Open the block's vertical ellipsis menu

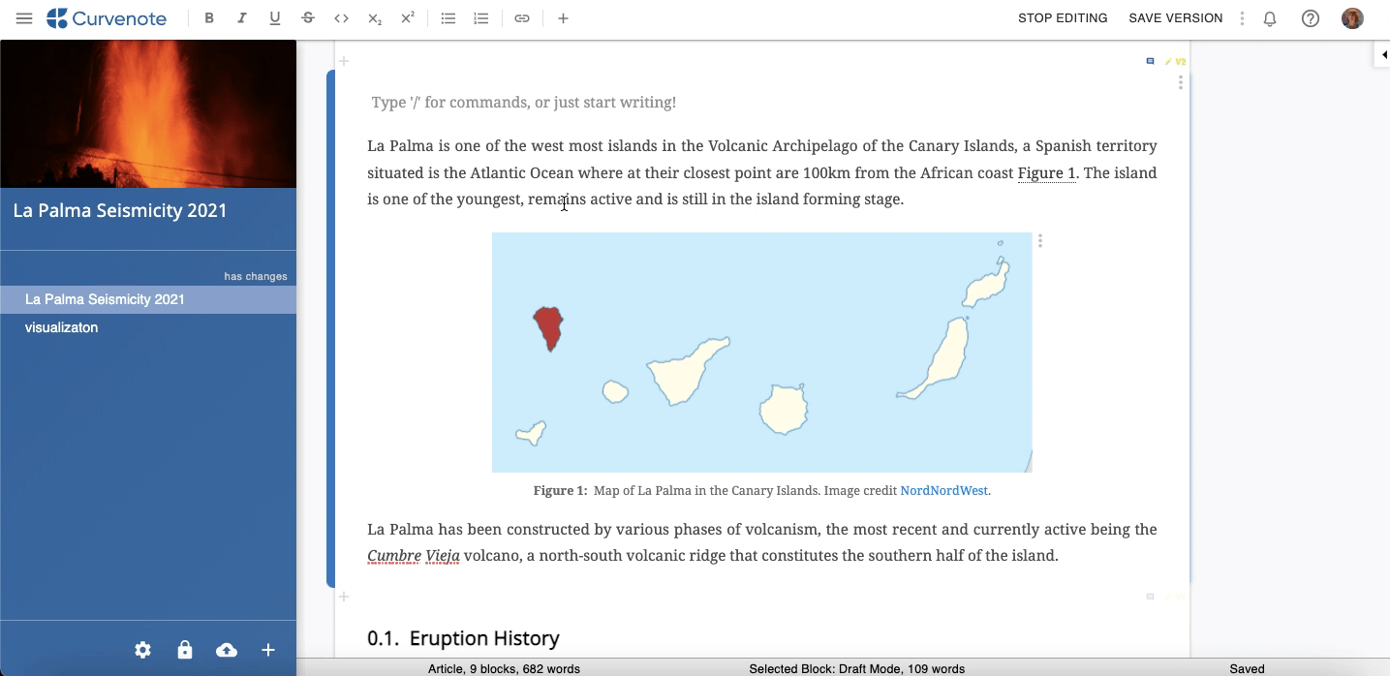tap(1180, 82)
